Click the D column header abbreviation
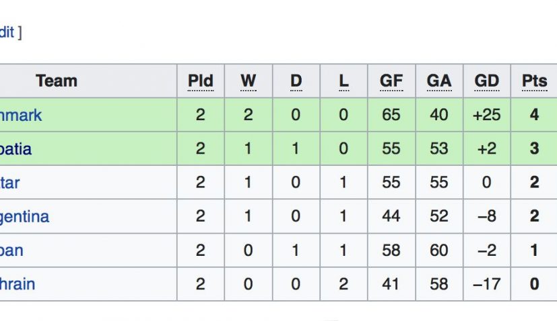 pos(296,81)
